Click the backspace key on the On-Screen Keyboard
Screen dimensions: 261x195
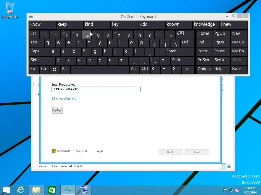[184, 35]
